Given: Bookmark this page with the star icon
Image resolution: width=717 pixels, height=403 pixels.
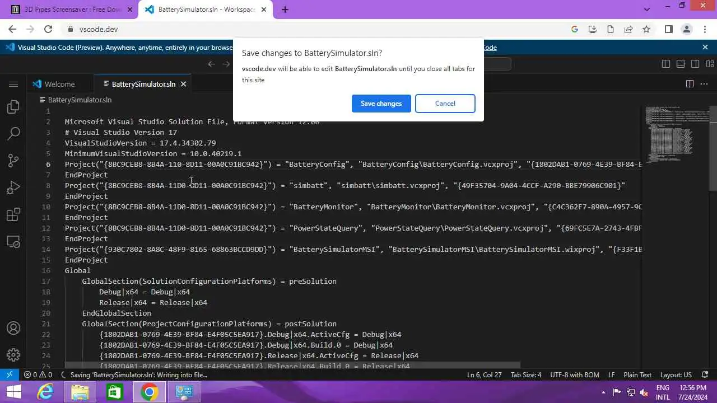Looking at the screenshot, I should pyautogui.click(x=646, y=29).
